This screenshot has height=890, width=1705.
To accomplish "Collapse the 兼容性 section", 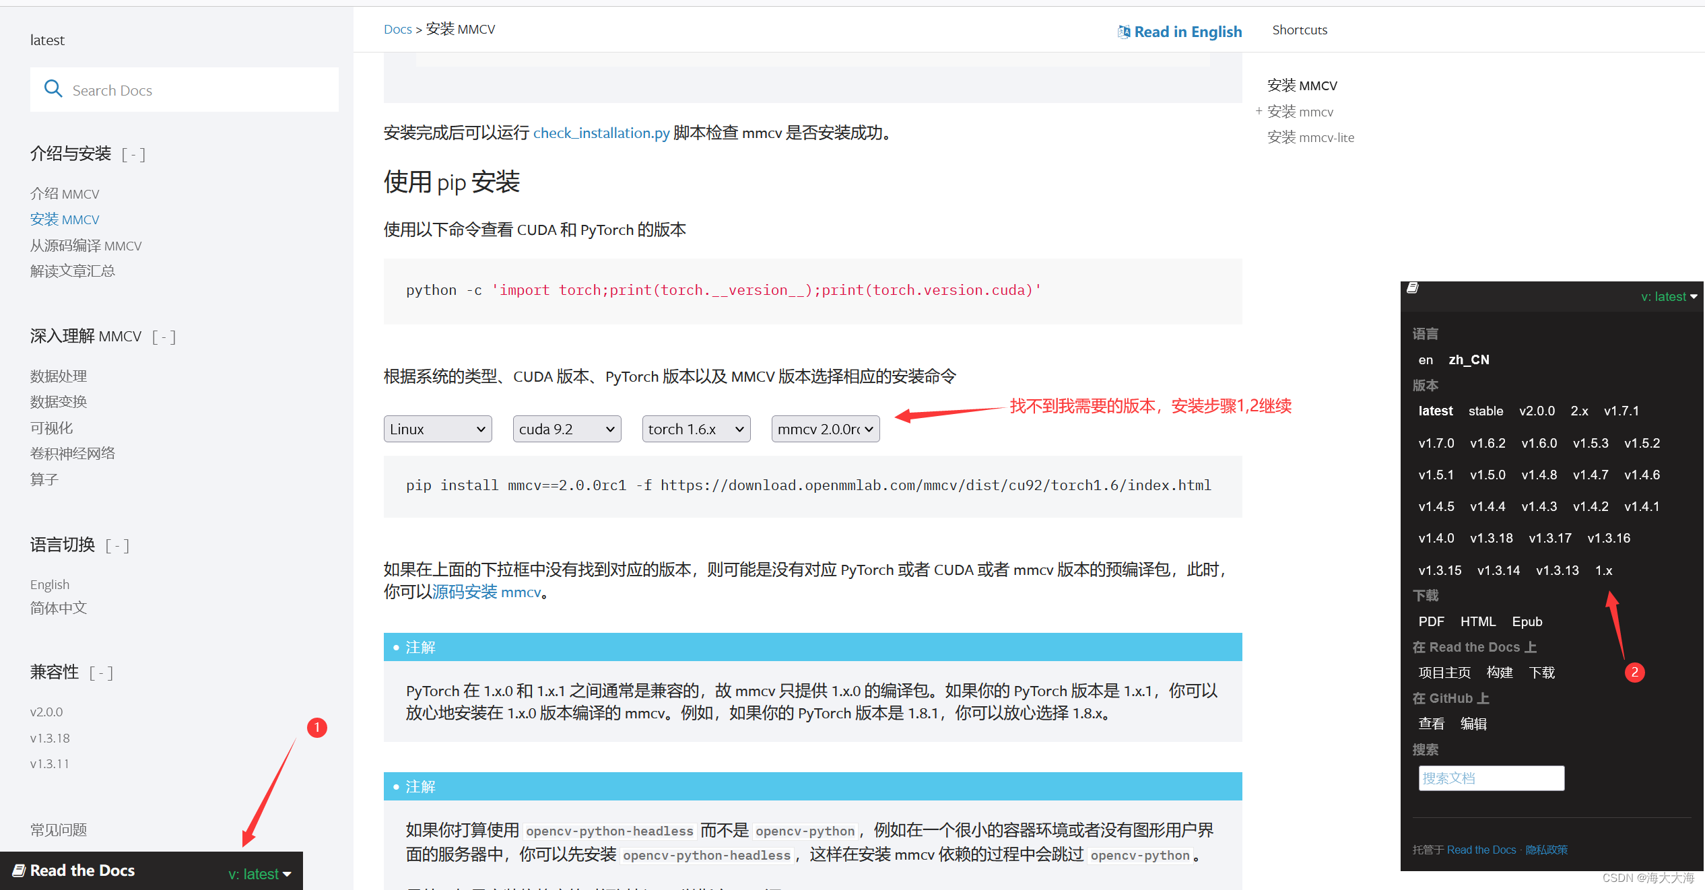I will pyautogui.click(x=101, y=672).
